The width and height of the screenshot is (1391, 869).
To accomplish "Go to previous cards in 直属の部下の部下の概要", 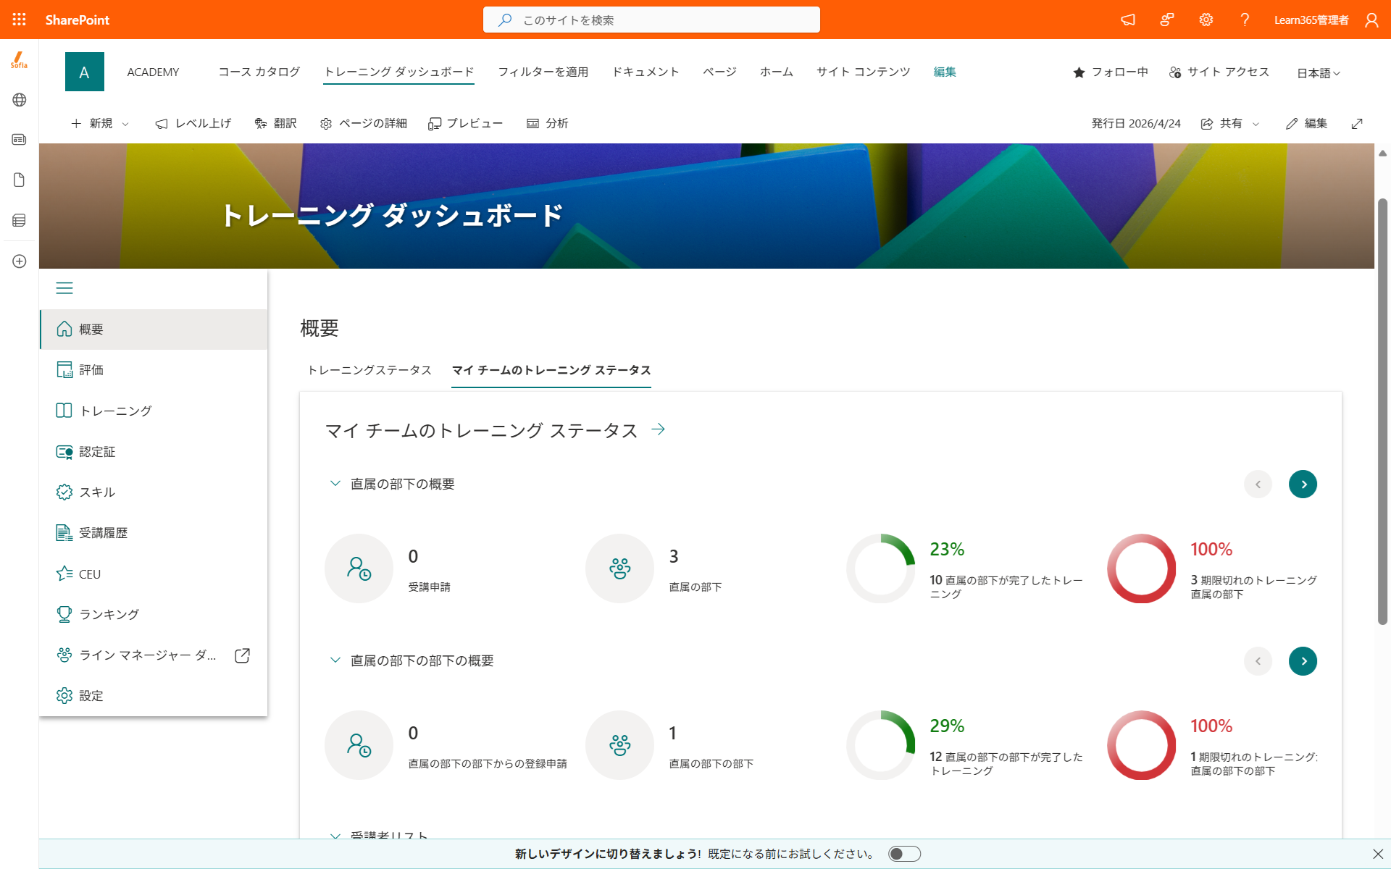I will pos(1258,661).
